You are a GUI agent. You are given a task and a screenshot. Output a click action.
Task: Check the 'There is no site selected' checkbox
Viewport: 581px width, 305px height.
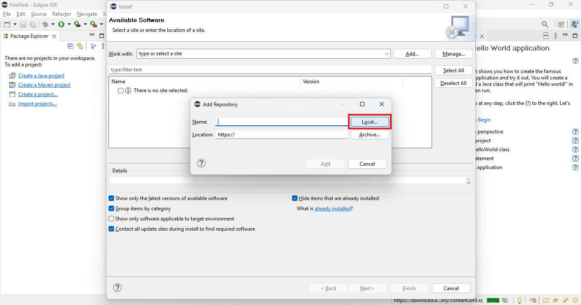coord(120,90)
